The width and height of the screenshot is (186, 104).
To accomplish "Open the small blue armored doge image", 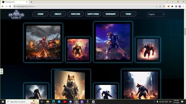I will (106, 92).
